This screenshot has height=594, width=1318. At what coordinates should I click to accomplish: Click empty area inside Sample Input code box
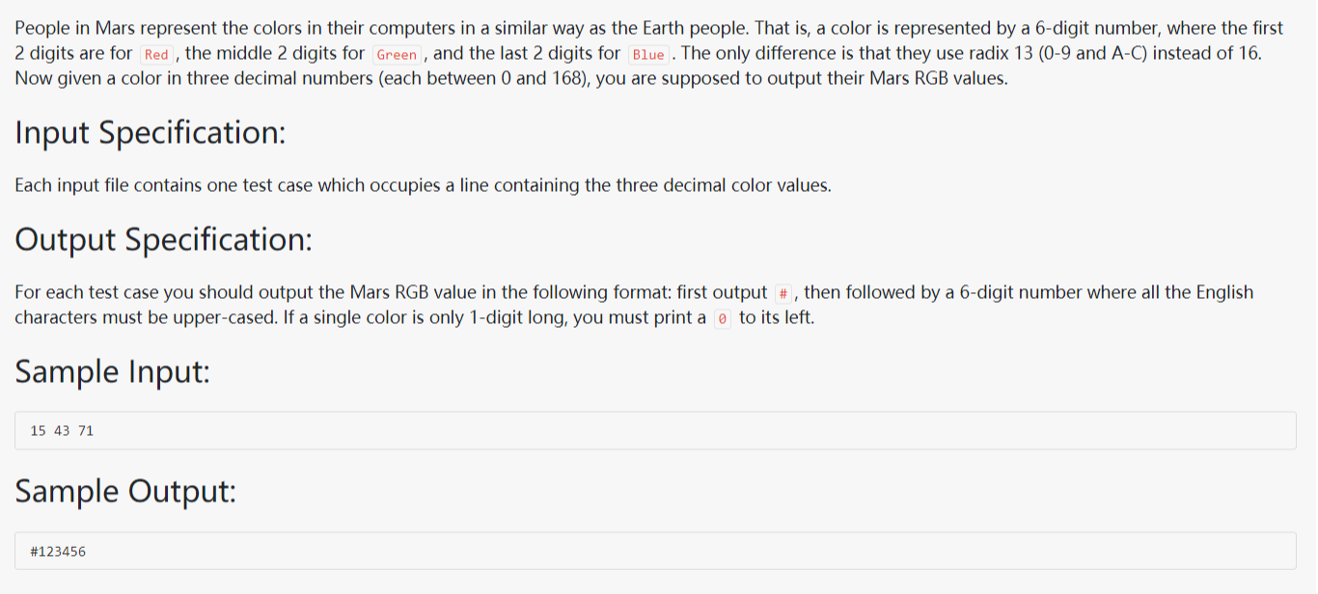tap(675, 431)
